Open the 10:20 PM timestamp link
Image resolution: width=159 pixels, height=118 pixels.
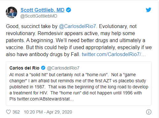coord(33,112)
